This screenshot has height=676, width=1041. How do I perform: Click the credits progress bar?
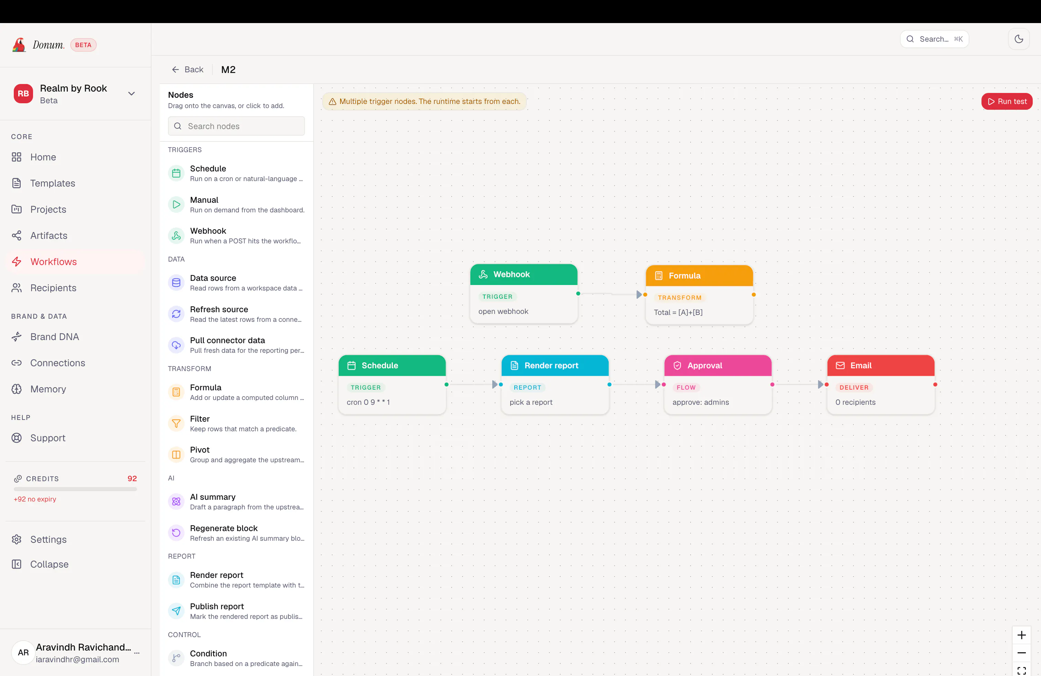point(75,489)
